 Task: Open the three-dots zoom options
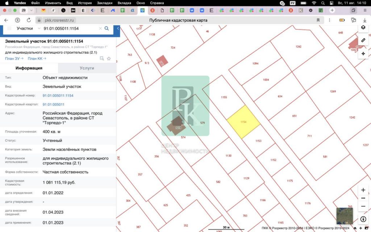coord(363,198)
